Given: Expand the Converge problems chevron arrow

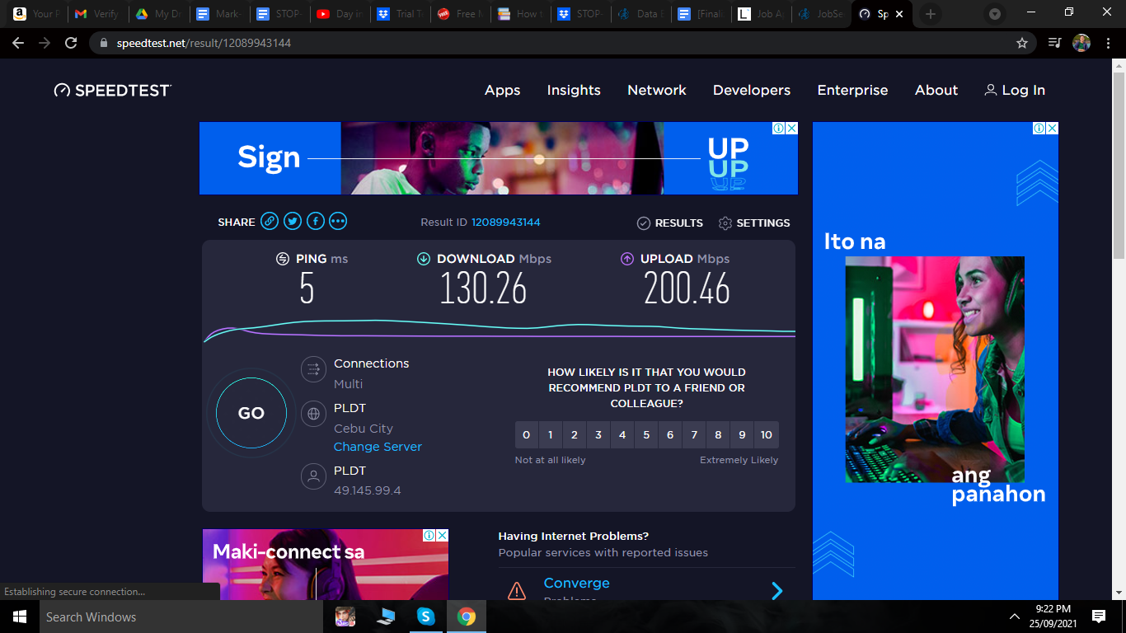Looking at the screenshot, I should coord(776,590).
